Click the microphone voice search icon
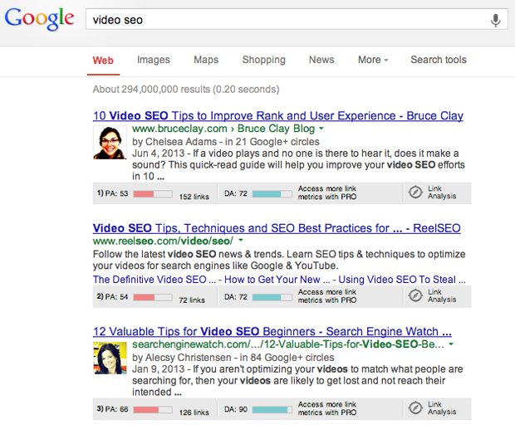The image size is (515, 434). [496, 20]
